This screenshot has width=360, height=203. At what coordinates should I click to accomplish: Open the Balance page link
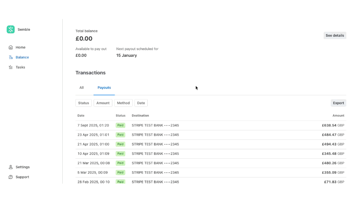[22, 57]
